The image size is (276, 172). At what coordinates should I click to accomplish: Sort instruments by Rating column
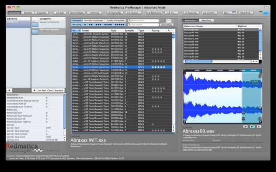click(159, 31)
